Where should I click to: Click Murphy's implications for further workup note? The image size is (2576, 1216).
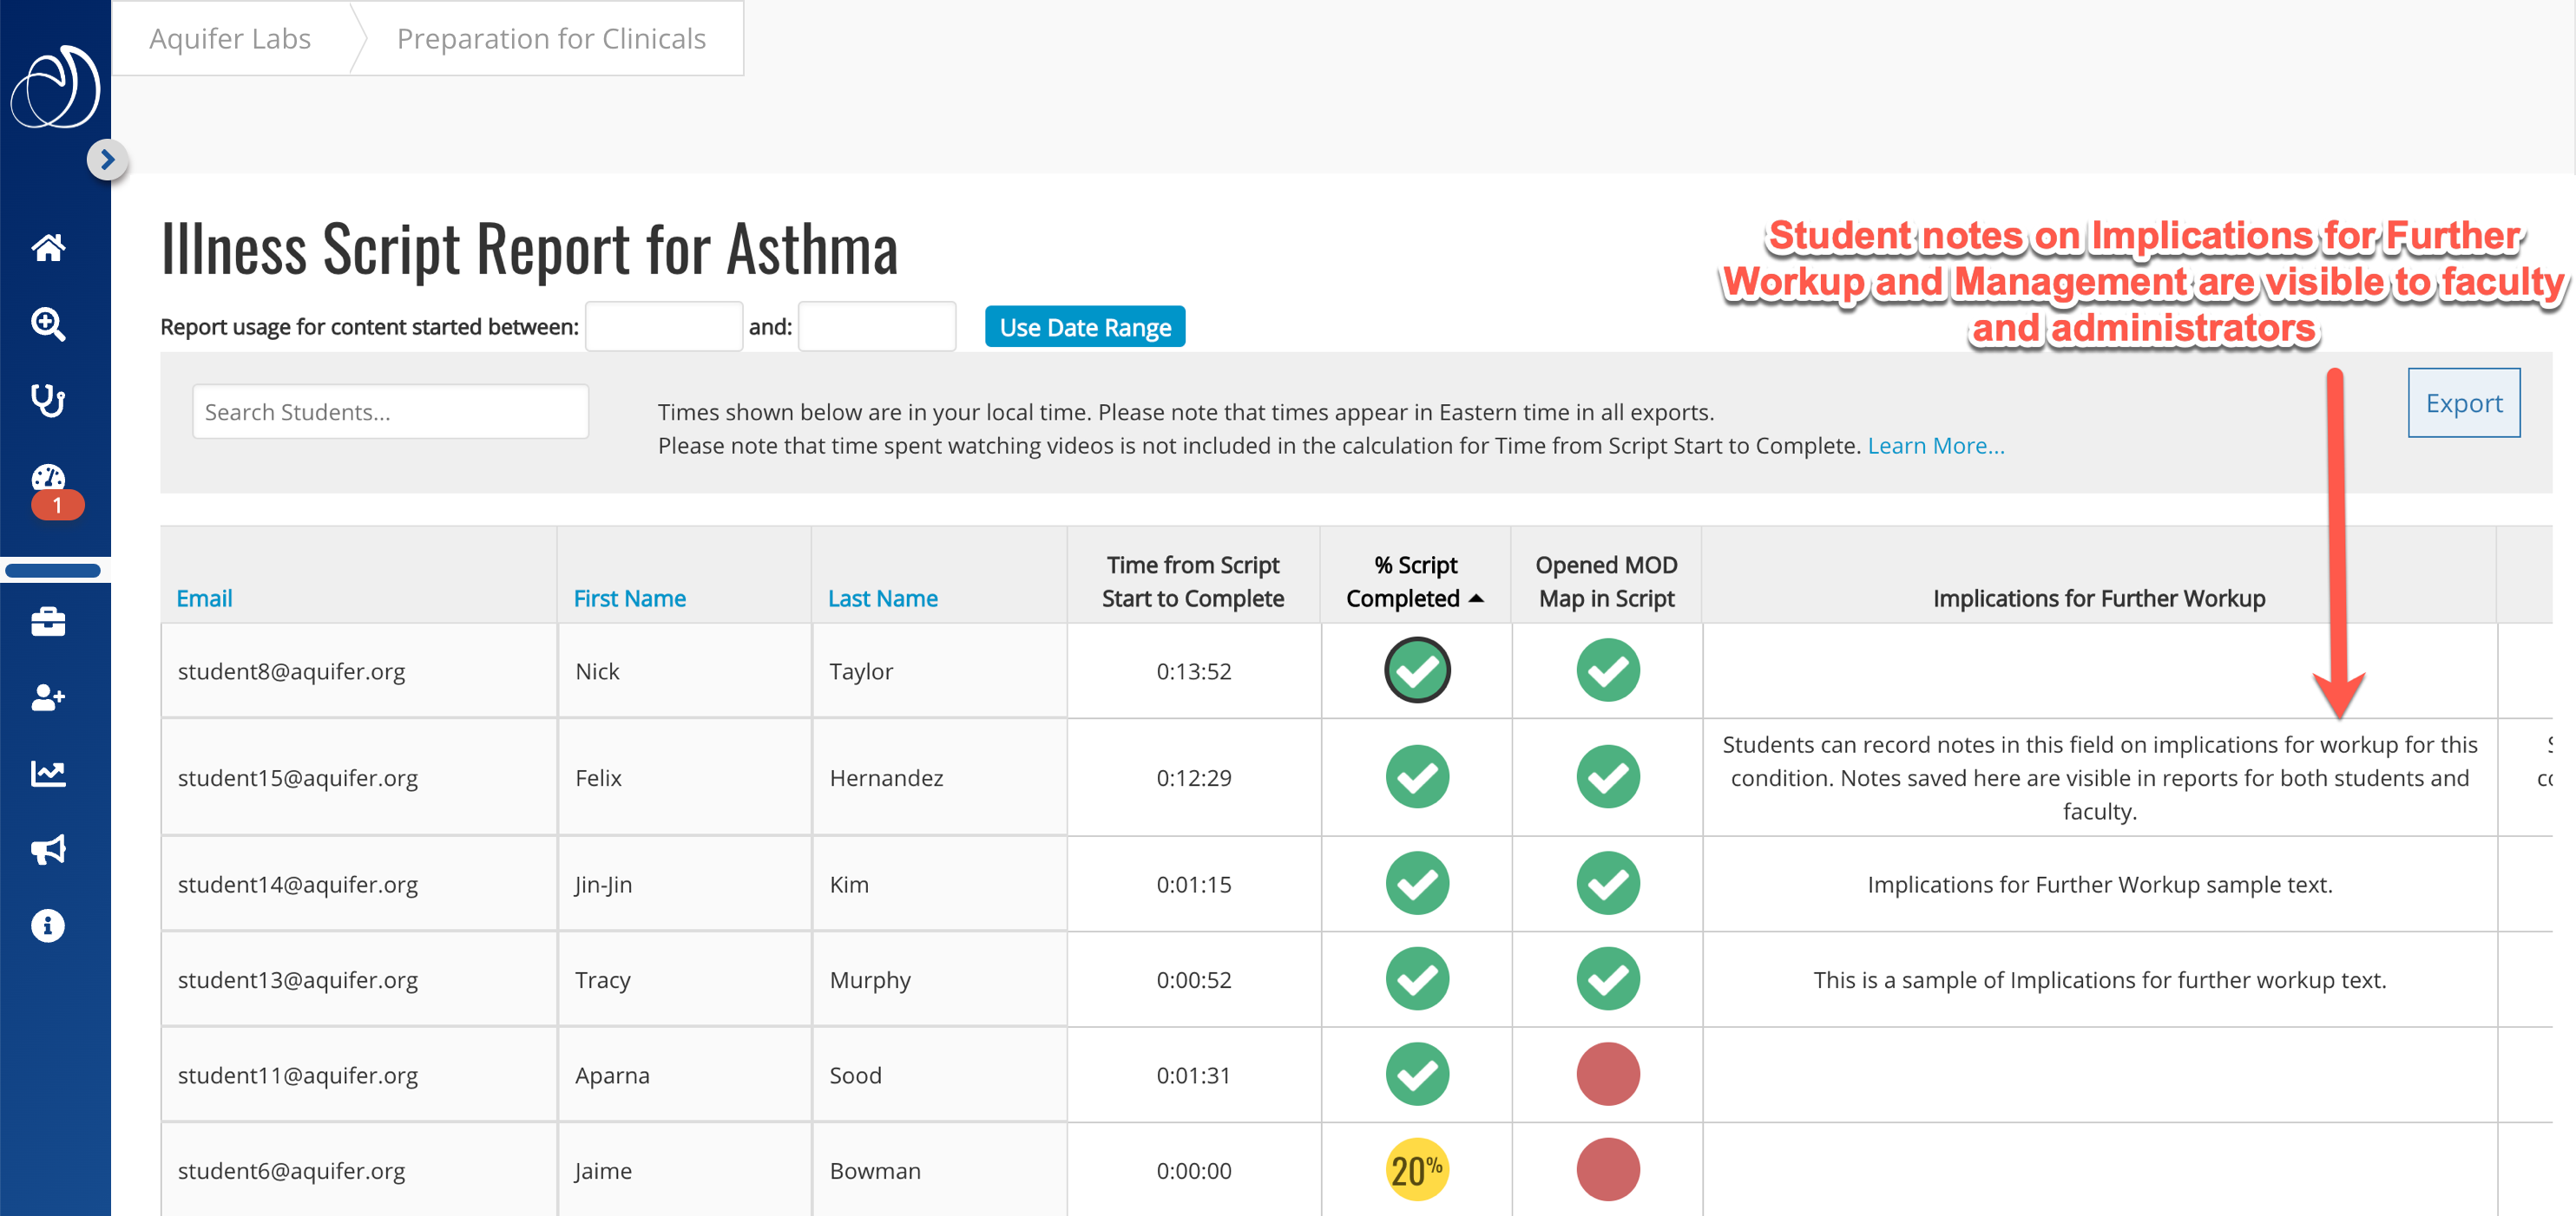(x=2099, y=980)
